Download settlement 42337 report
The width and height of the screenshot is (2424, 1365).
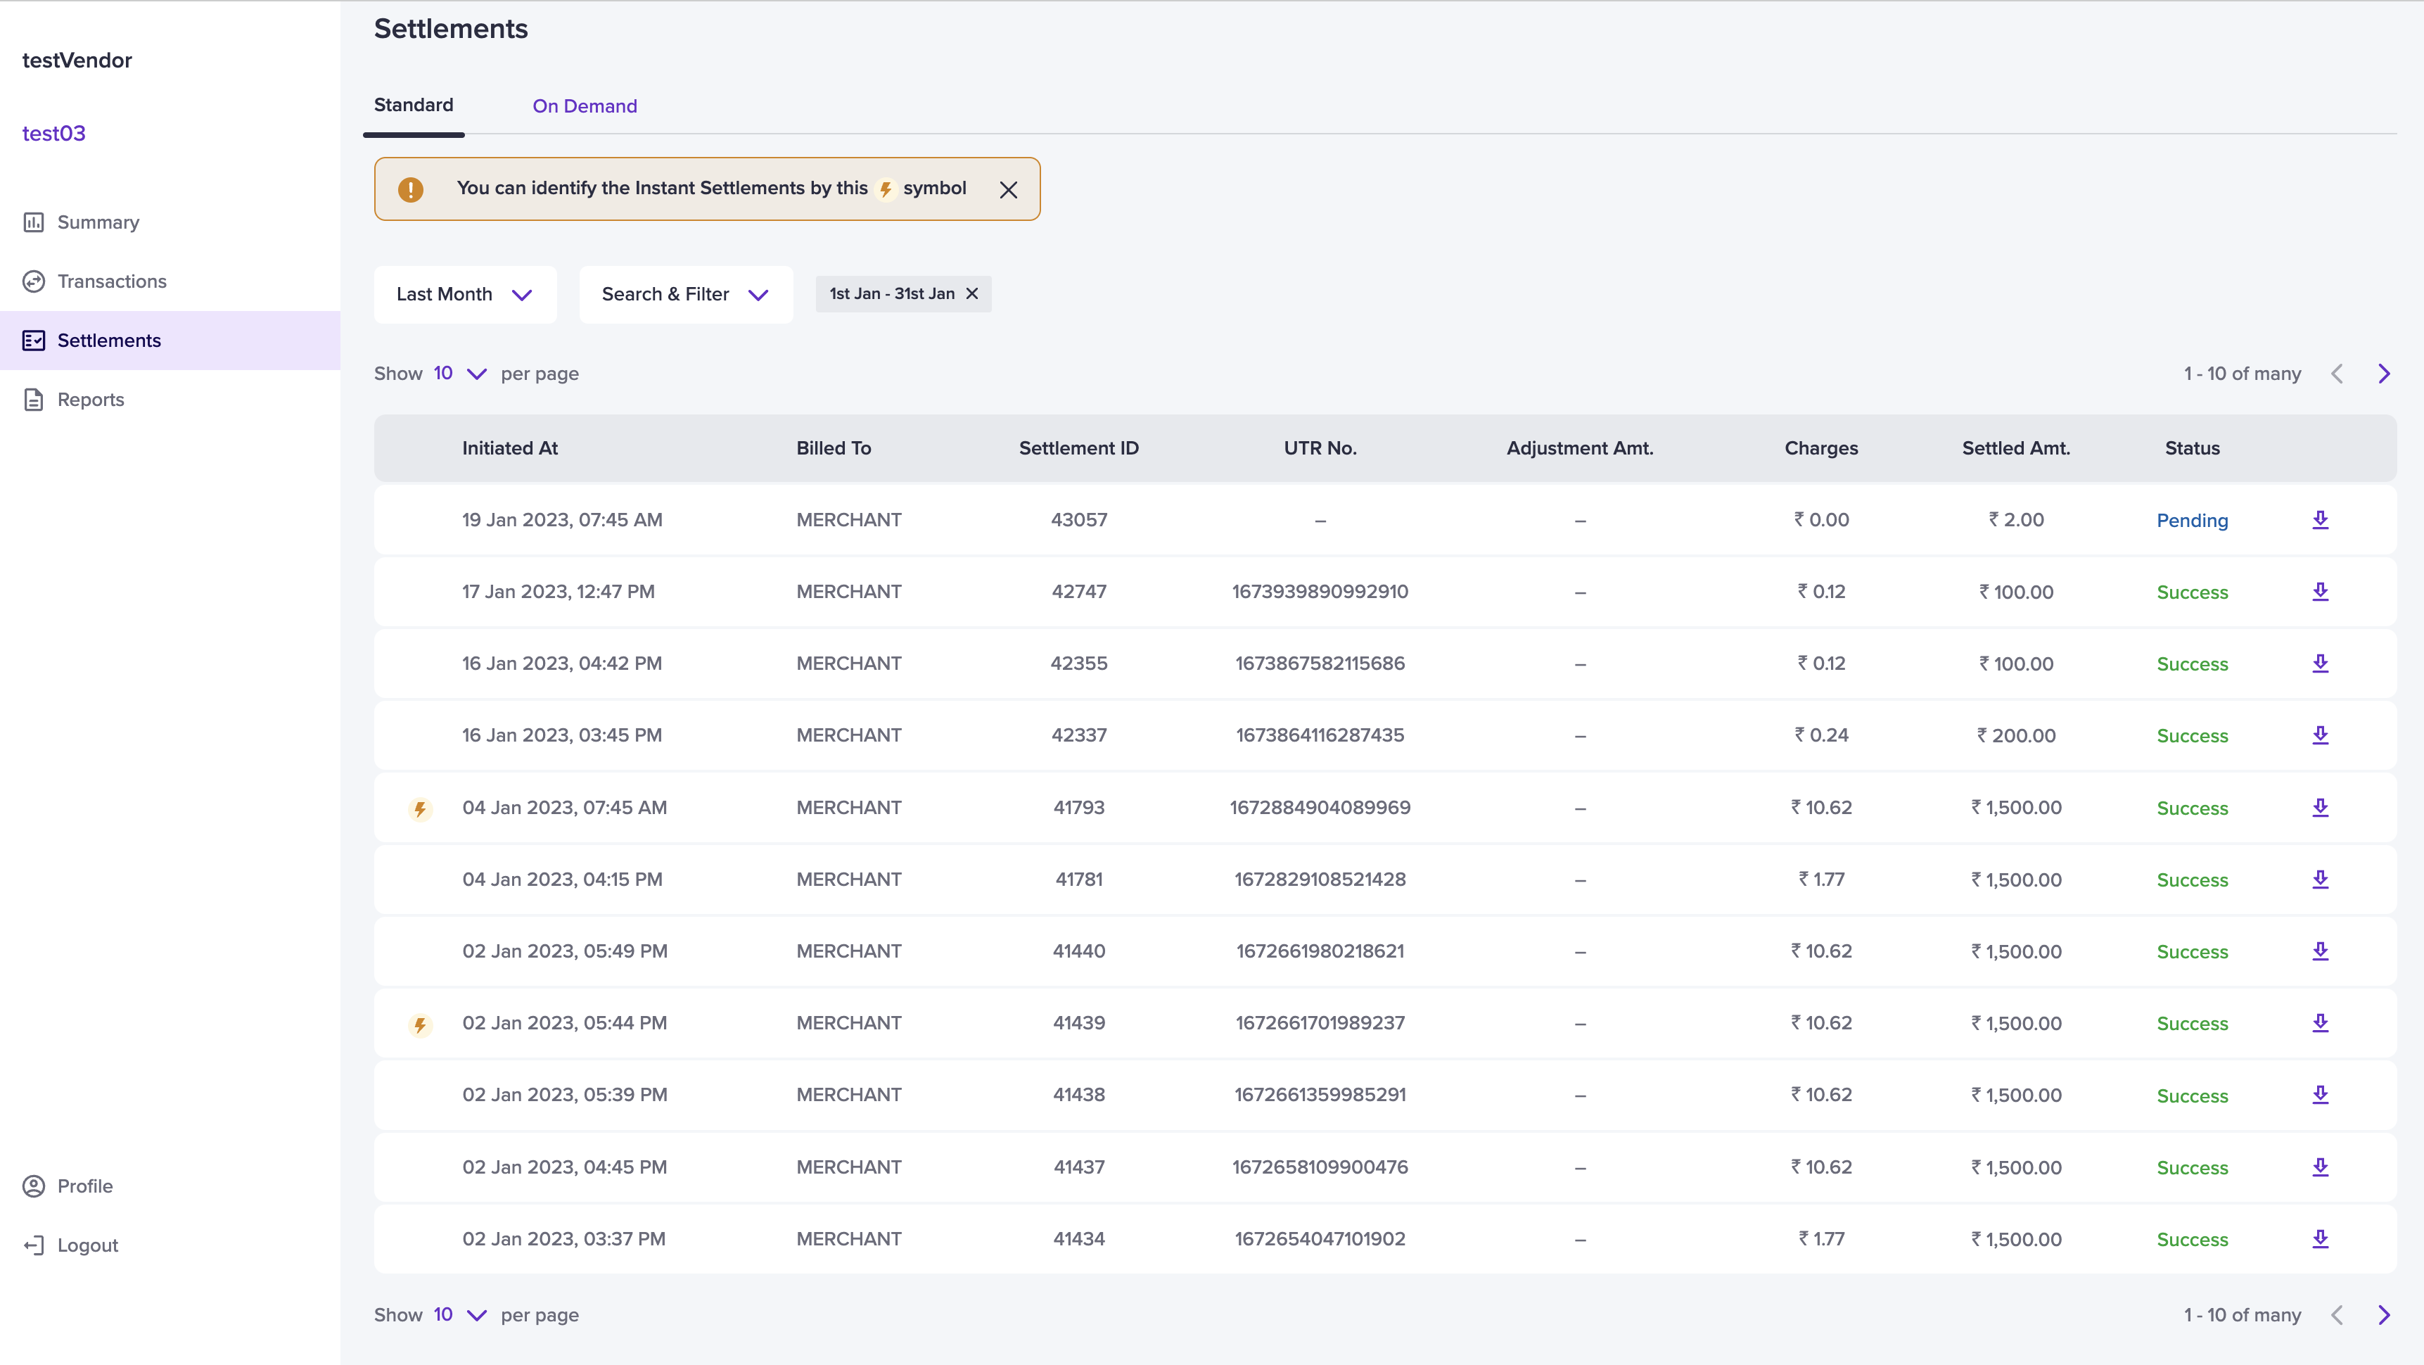pos(2320,735)
